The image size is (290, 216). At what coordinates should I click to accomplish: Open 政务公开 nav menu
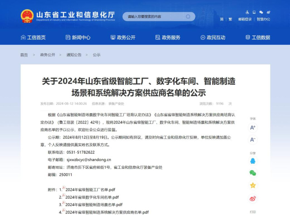[x=123, y=38]
